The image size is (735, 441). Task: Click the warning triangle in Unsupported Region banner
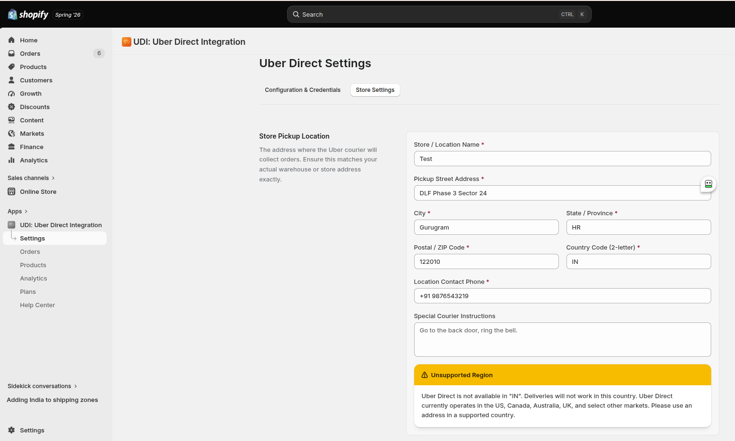tap(425, 375)
